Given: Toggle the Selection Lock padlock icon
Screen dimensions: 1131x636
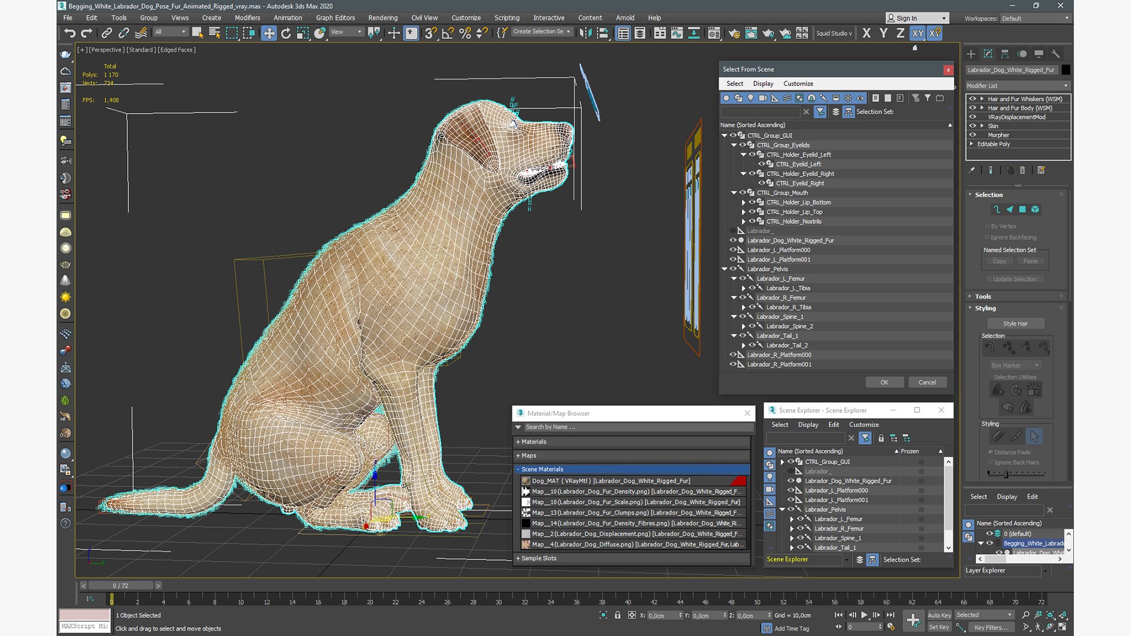Looking at the screenshot, I should (617, 615).
